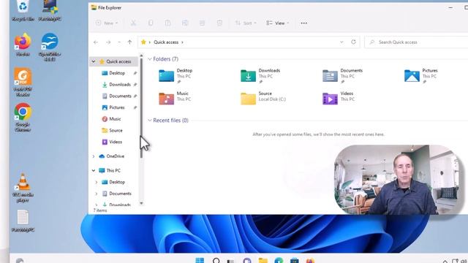Click the Paste icon in toolbar
The width and height of the screenshot is (468, 263).
[x=167, y=23]
